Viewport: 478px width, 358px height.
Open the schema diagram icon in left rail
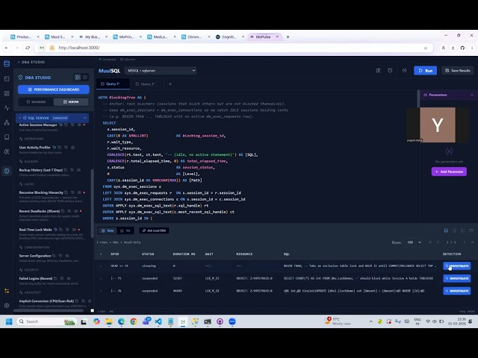click(x=7, y=122)
